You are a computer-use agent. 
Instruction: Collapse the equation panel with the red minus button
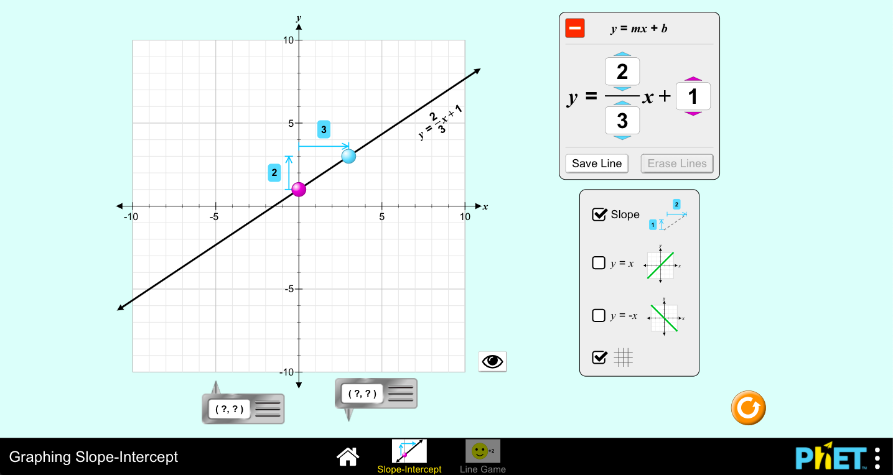(574, 27)
